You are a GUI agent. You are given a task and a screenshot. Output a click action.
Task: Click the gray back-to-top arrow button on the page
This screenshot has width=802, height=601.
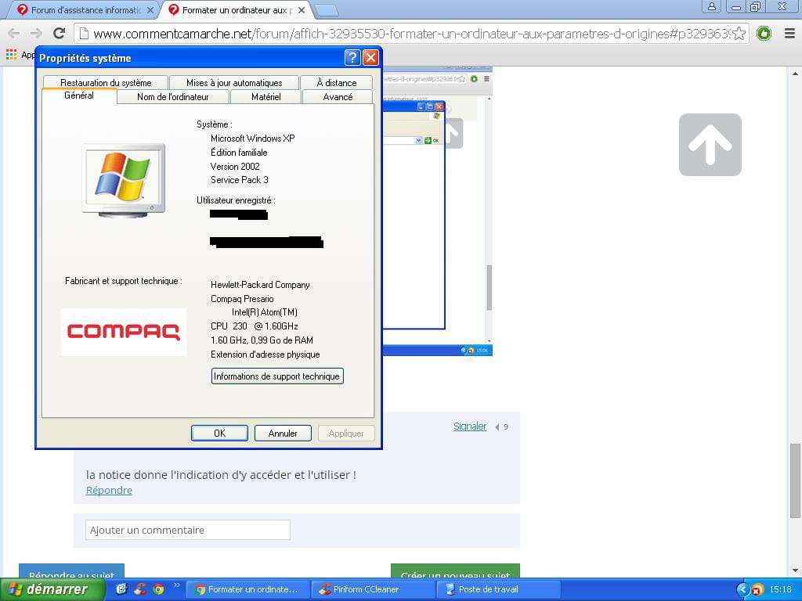click(710, 145)
